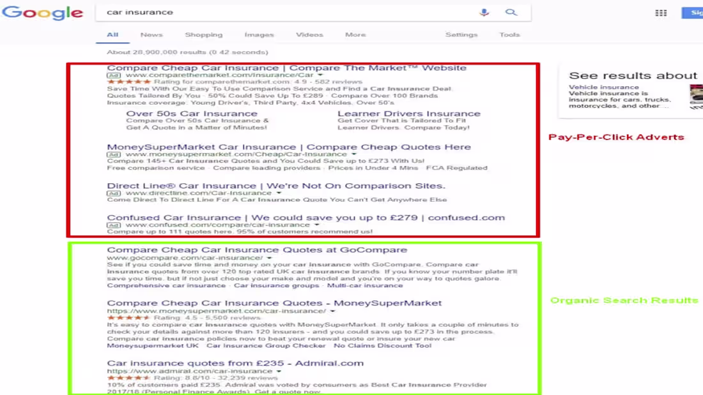Expand dropdown arrow beside comparethemarket.com URL
The width and height of the screenshot is (703, 395).
click(x=320, y=75)
